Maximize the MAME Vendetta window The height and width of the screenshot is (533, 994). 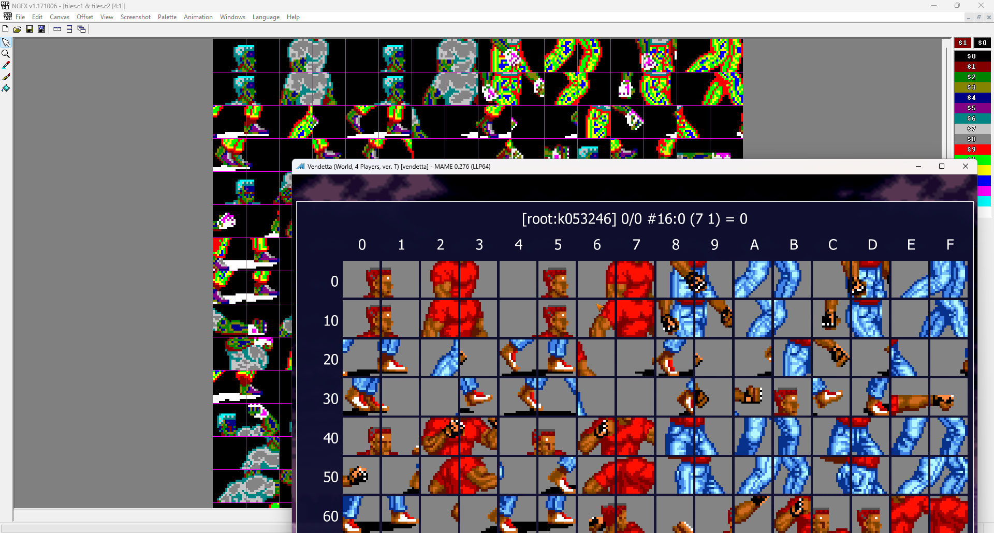pos(942,166)
